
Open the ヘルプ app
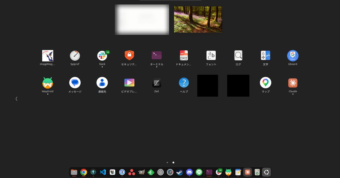tap(184, 83)
